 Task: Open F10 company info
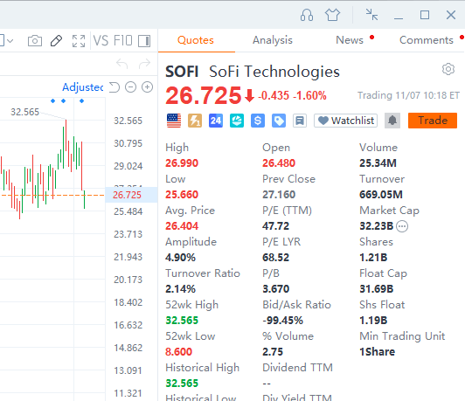click(122, 40)
